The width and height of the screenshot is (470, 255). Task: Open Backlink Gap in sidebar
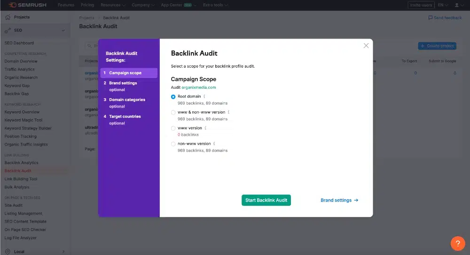[x=17, y=93]
